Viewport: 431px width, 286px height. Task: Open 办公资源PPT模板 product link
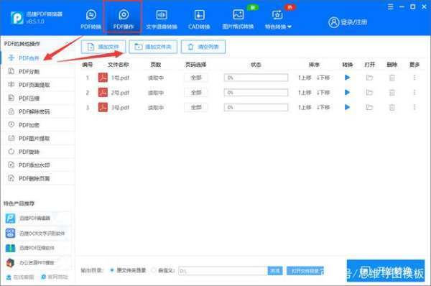pos(38,263)
